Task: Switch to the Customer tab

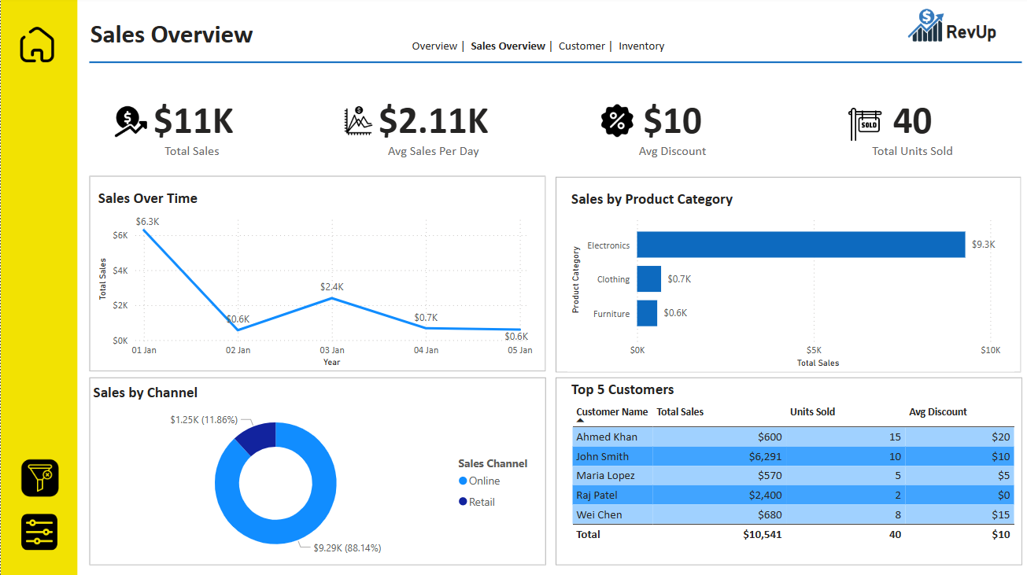Action: (x=582, y=46)
